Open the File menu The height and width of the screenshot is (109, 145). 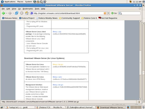pos(3,9)
